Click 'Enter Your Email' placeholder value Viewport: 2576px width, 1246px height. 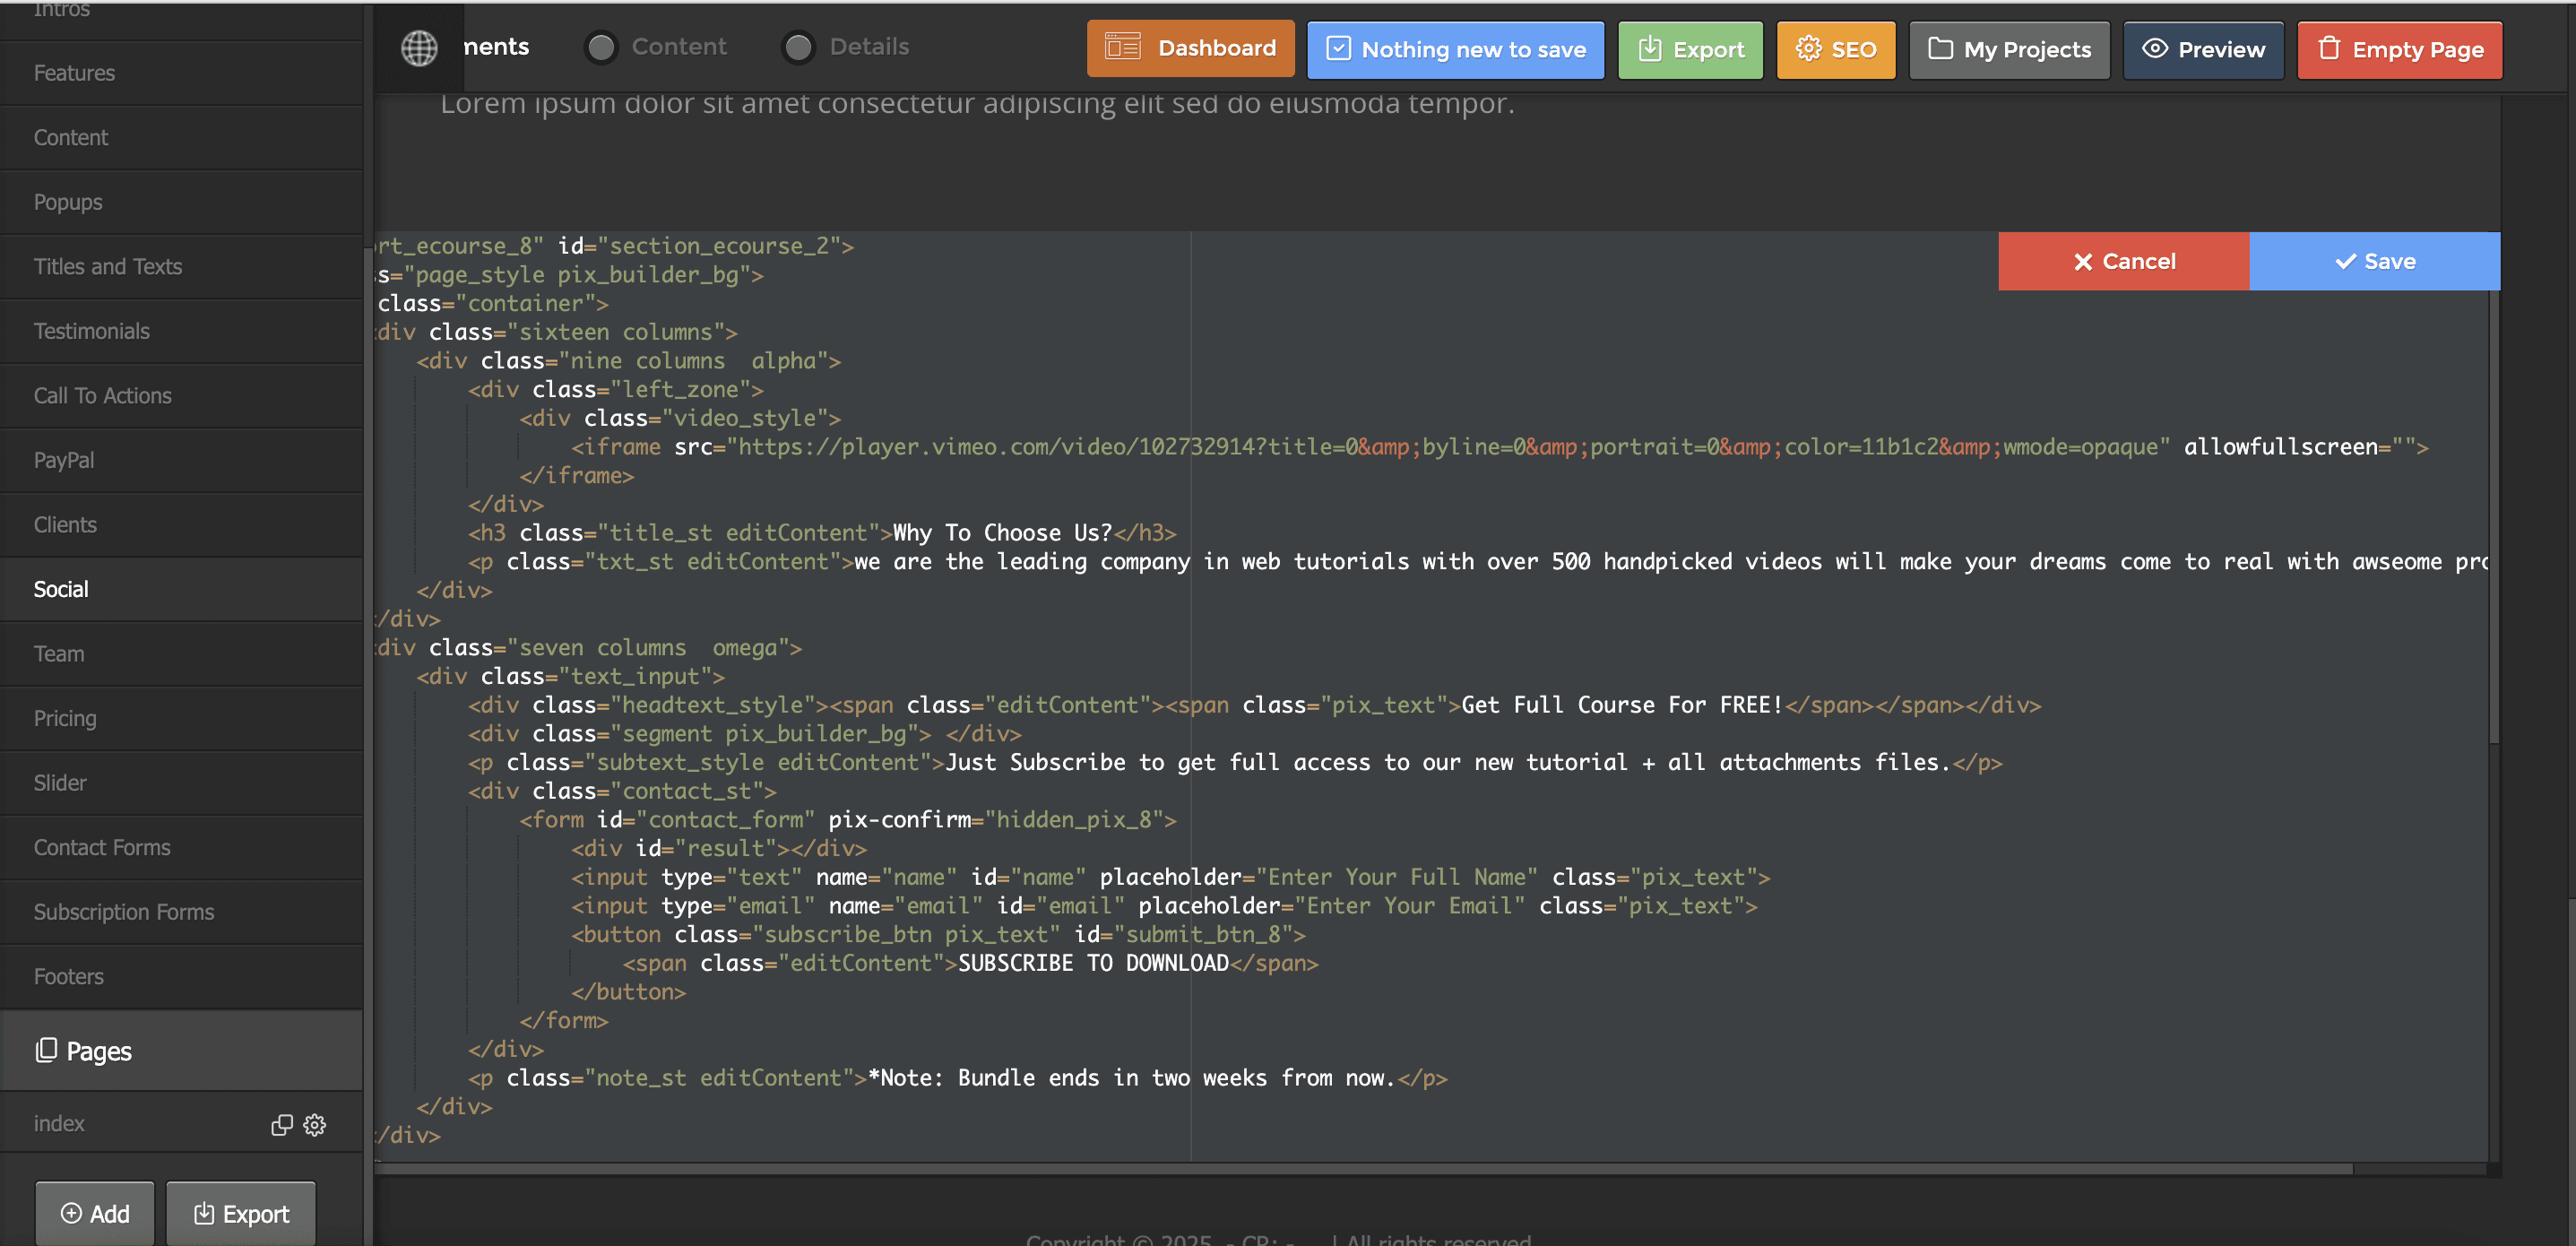(1410, 906)
